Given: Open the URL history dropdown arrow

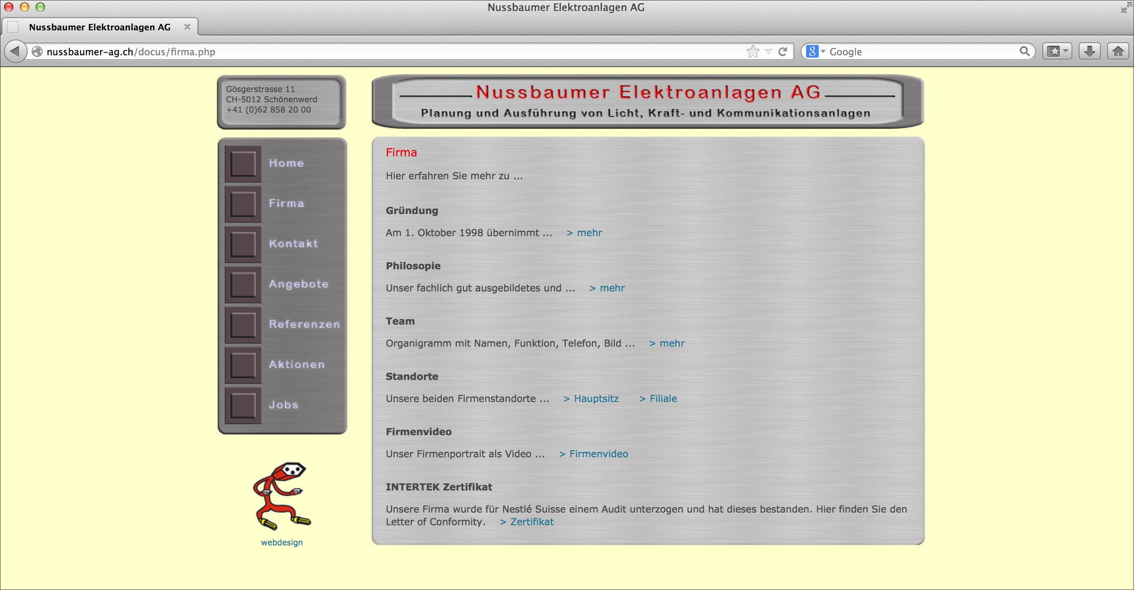Looking at the screenshot, I should point(768,52).
